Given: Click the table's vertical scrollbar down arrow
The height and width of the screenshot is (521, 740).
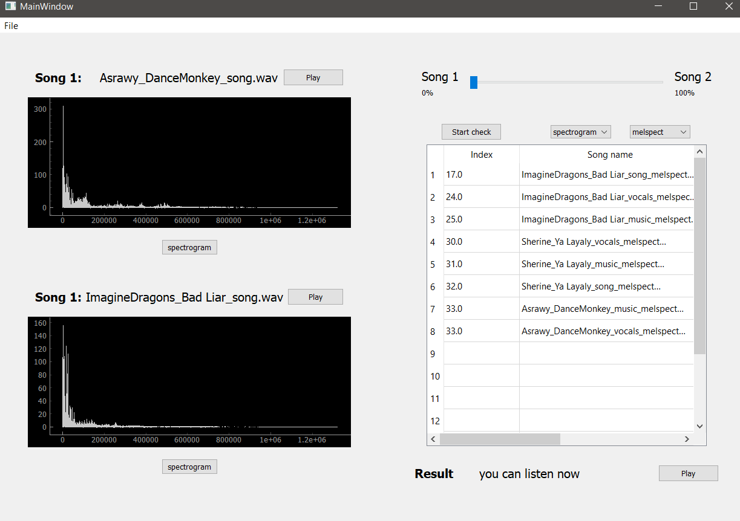Looking at the screenshot, I should tap(699, 426).
